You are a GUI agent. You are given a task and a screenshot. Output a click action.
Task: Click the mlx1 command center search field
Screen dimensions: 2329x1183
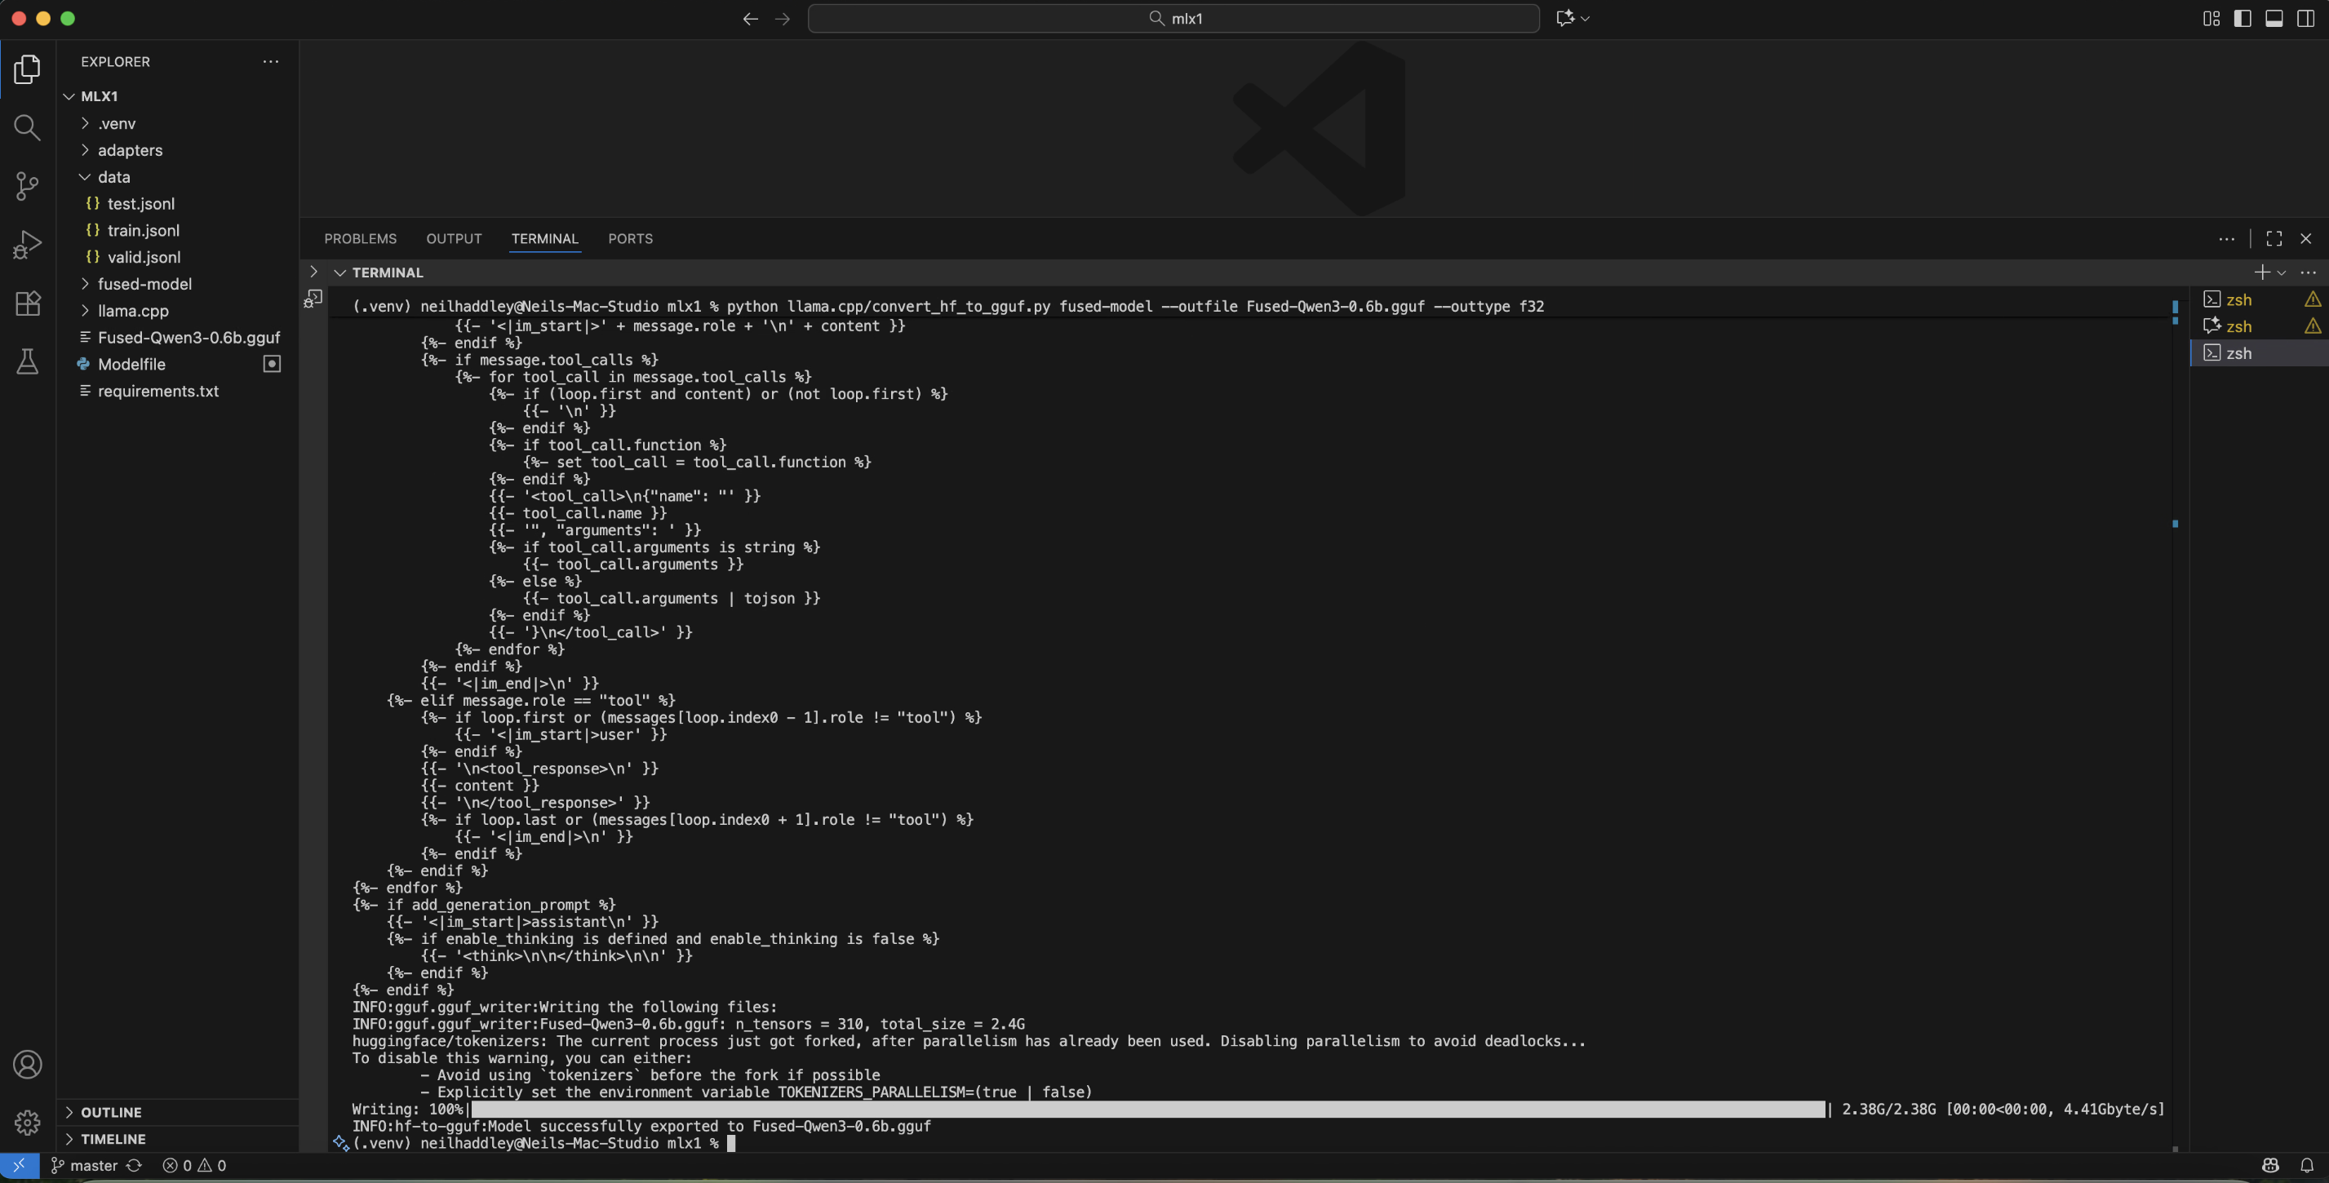tap(1173, 18)
